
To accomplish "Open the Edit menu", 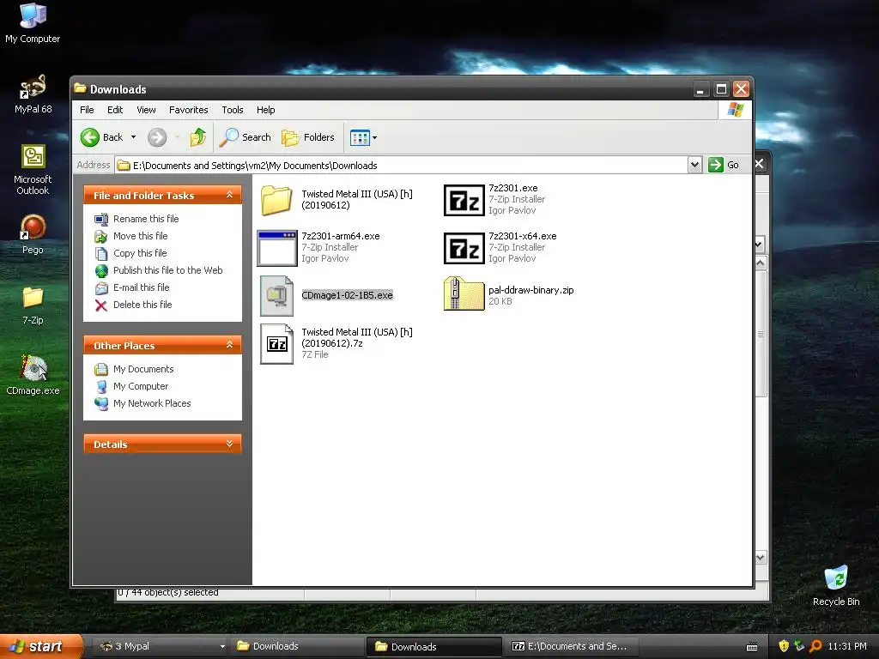I will (115, 110).
